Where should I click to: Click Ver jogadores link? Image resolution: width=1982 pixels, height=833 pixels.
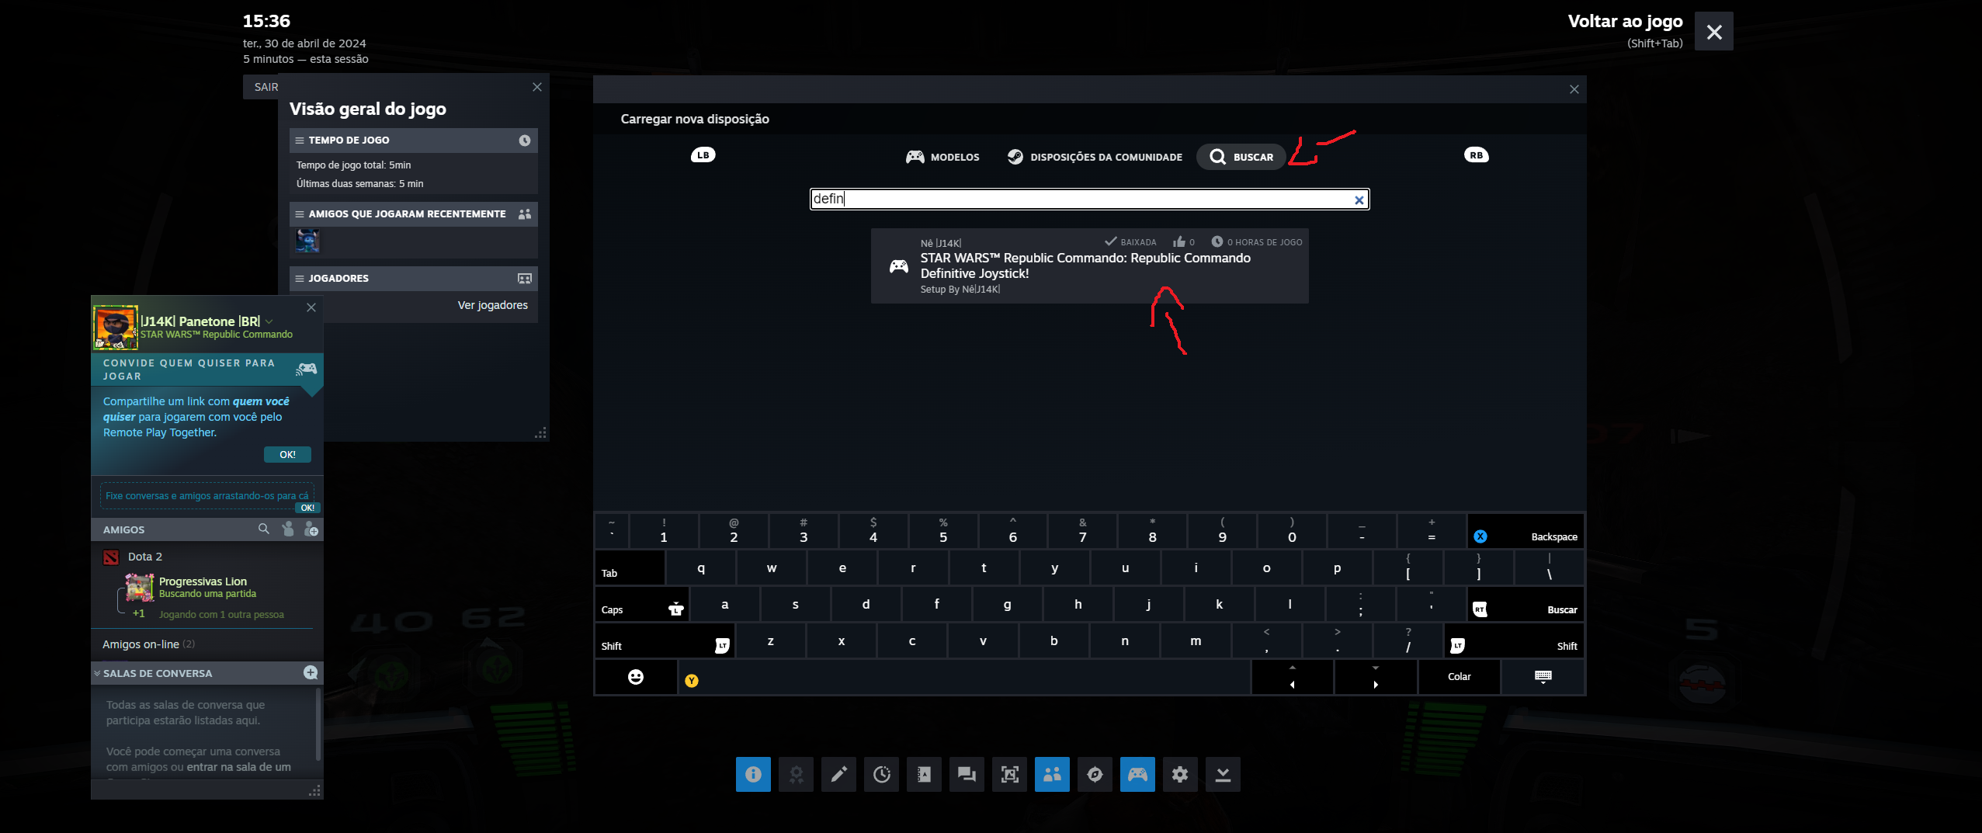[x=492, y=305]
